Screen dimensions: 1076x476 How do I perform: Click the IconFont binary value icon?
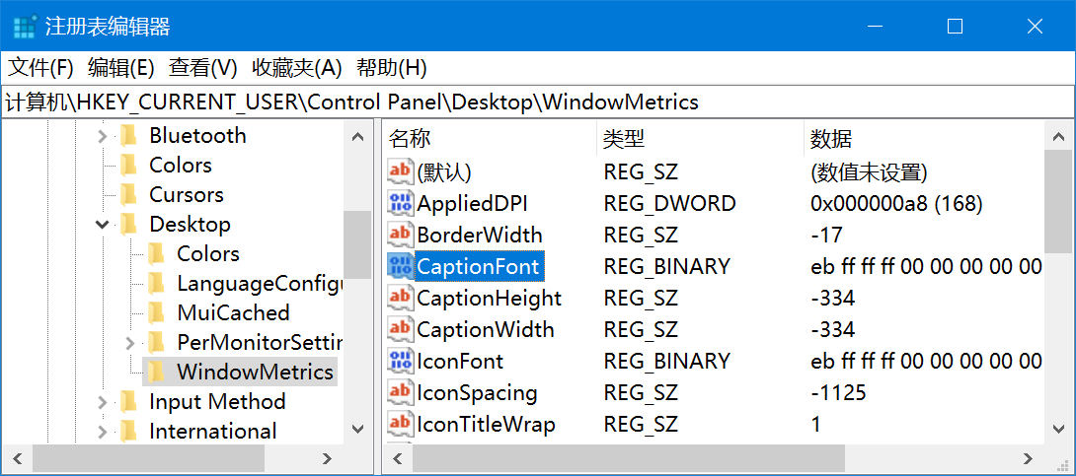click(x=401, y=361)
